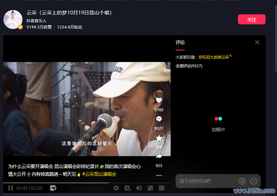Select the 评论 tab
This screenshot has height=196, width=277.
click(x=180, y=43)
